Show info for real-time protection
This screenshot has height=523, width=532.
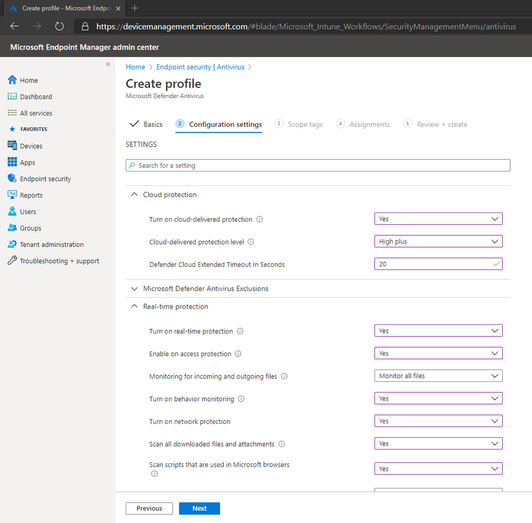pyautogui.click(x=240, y=331)
